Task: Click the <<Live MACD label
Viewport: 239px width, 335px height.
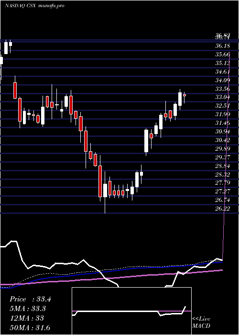Action: 201,323
